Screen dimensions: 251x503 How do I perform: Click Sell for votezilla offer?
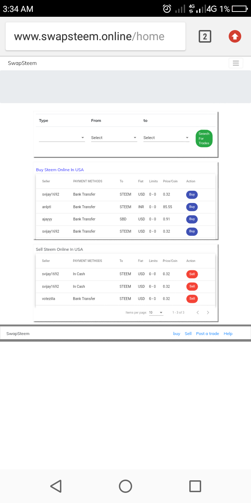192,299
